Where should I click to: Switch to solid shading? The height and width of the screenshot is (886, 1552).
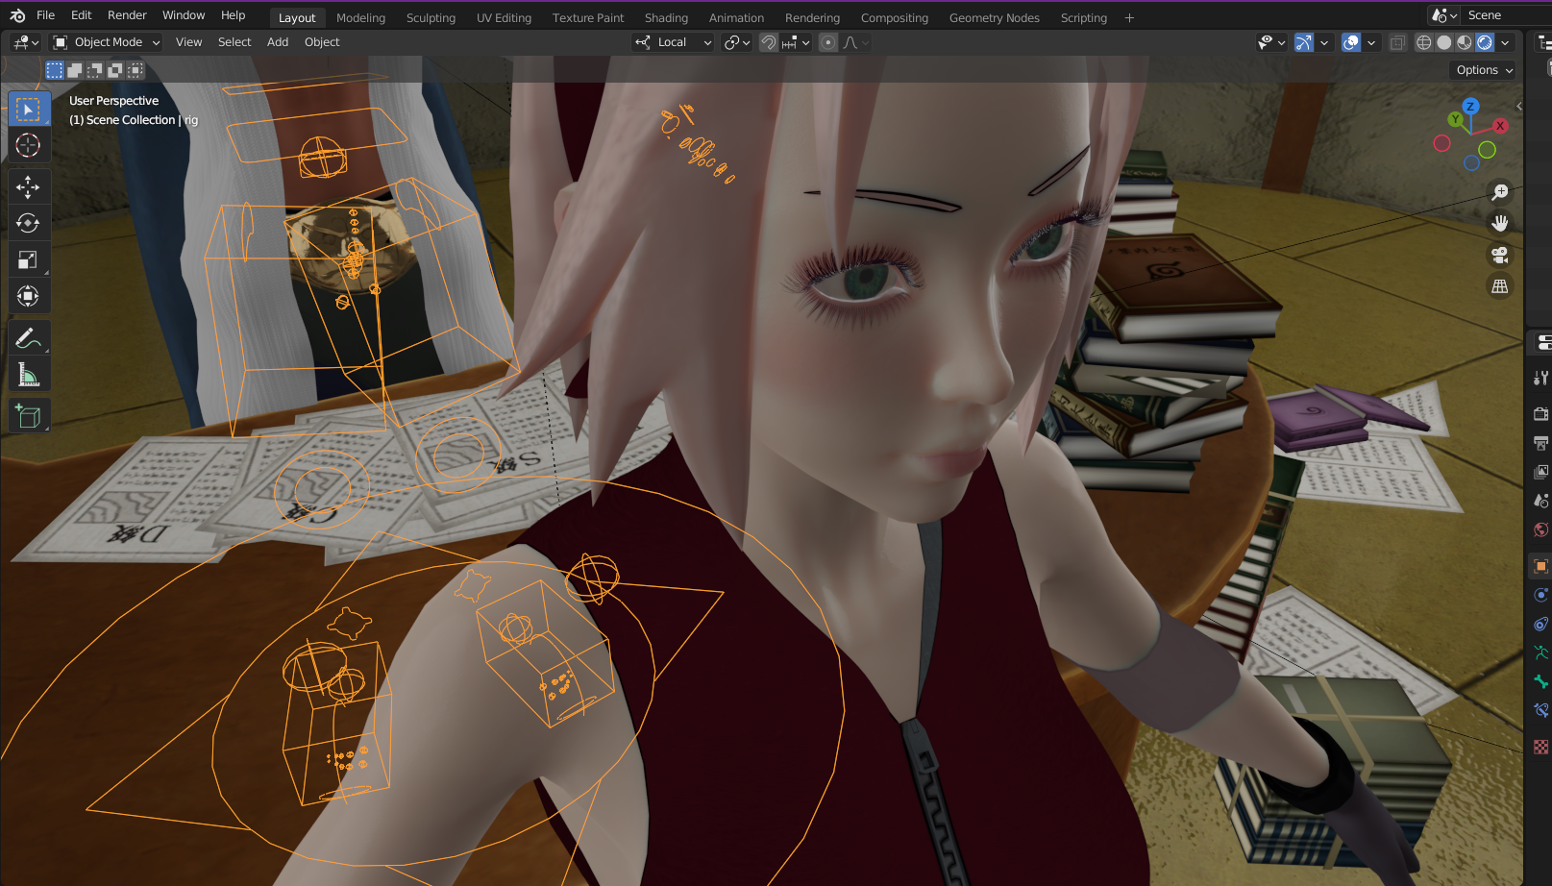pos(1444,42)
